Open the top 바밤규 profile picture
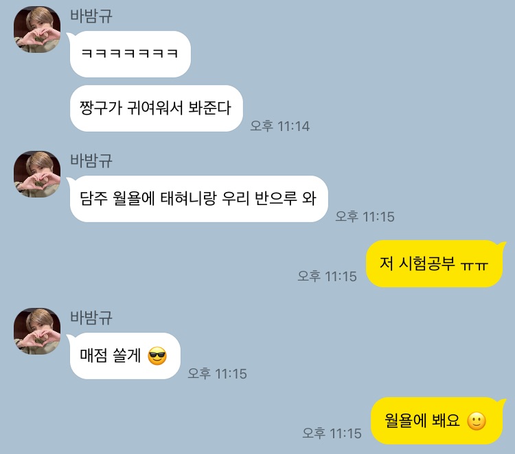This screenshot has width=515, height=454. pyautogui.click(x=37, y=29)
